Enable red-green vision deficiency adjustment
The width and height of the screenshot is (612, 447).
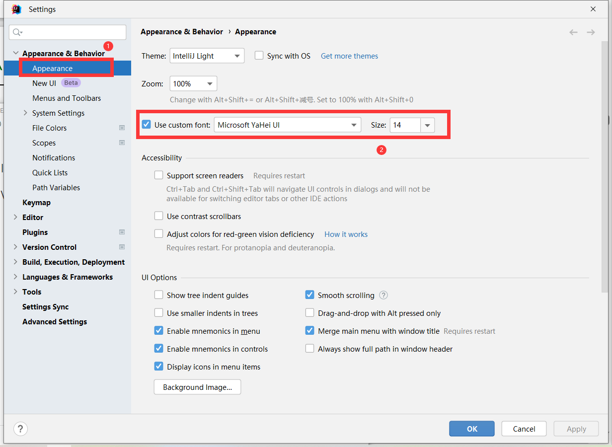click(x=158, y=234)
